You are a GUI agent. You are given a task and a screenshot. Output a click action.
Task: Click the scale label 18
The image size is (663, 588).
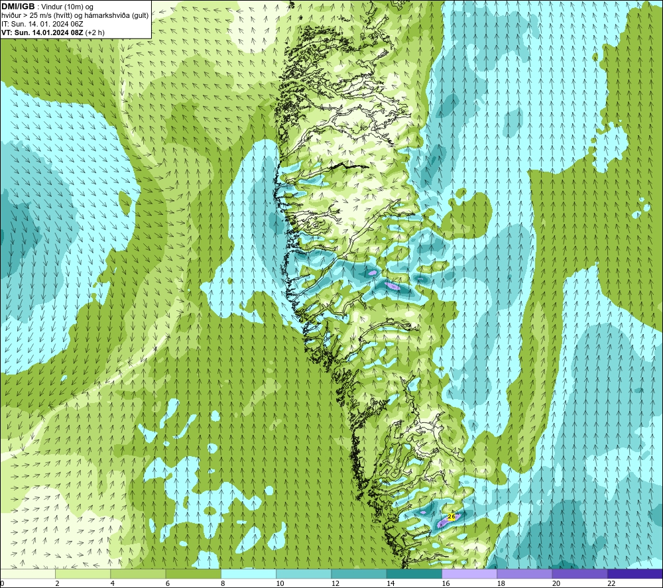pyautogui.click(x=501, y=583)
